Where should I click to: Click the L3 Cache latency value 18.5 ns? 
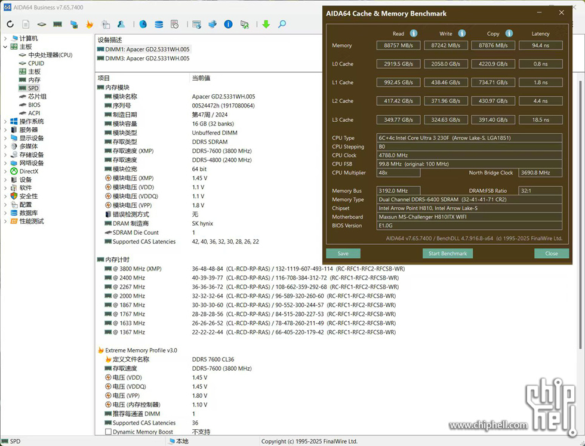coord(541,120)
